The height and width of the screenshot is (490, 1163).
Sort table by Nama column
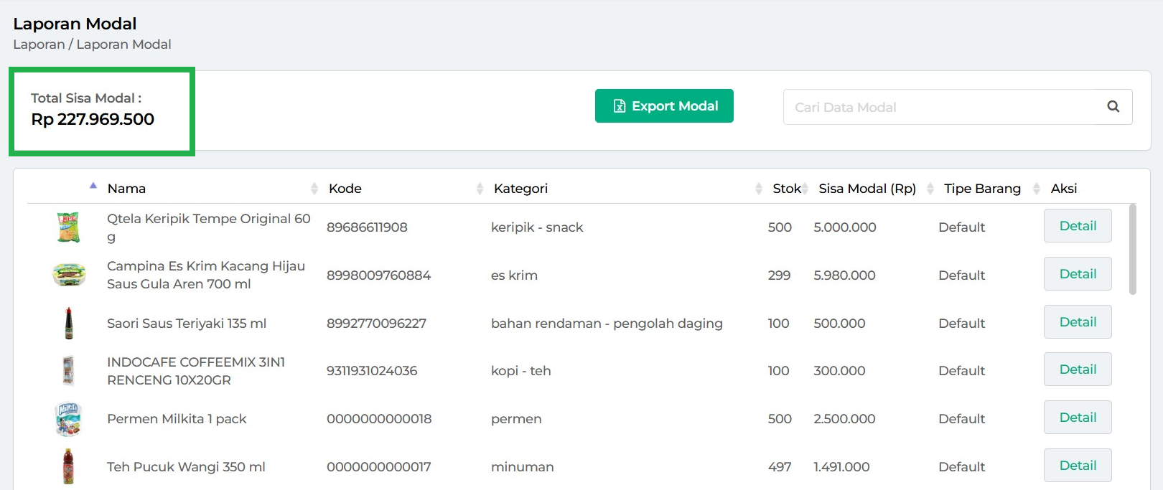click(x=127, y=189)
